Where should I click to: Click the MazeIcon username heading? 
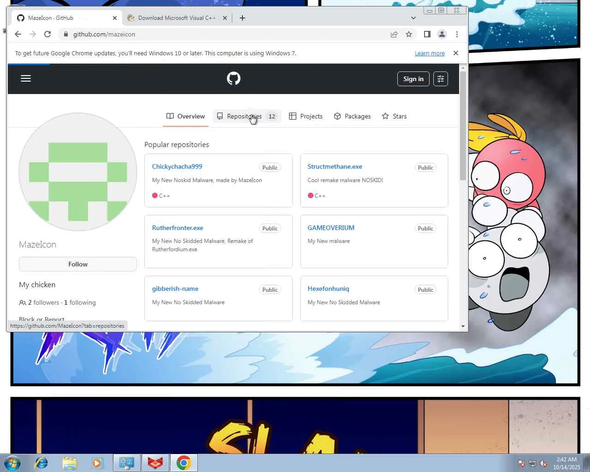point(37,245)
